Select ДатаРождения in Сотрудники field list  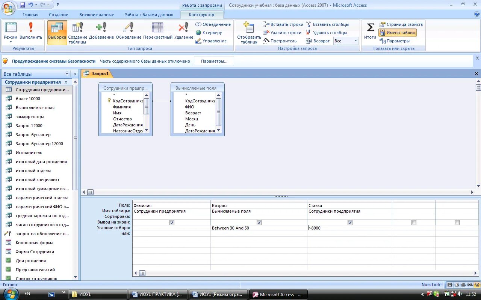tap(128, 125)
